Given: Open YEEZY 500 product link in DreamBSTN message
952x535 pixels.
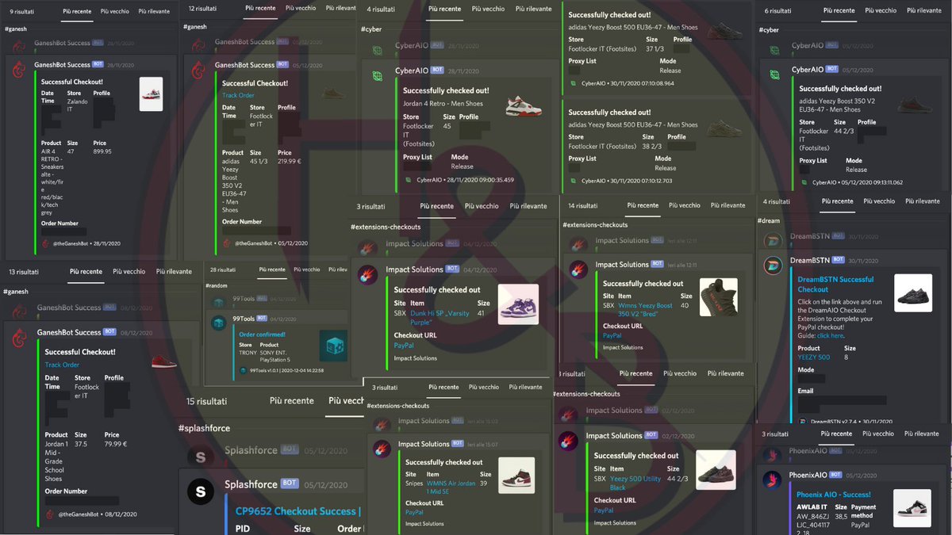Looking at the screenshot, I should (x=814, y=357).
